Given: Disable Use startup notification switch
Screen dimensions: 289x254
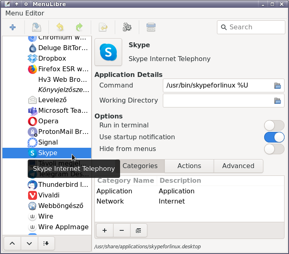Looking at the screenshot, I should 274,137.
